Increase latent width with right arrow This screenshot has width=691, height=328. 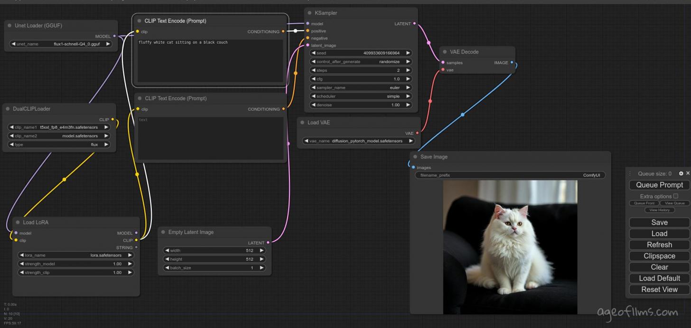262,251
